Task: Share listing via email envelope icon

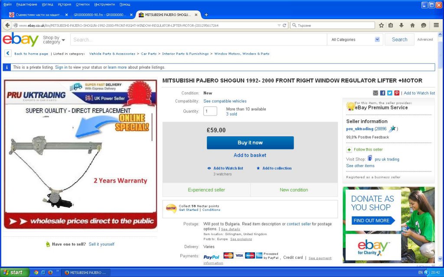Action: [x=375, y=93]
